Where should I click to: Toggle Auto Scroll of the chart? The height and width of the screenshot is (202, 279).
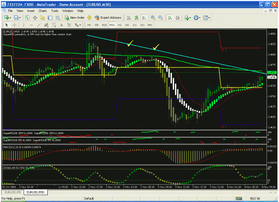tap(170, 17)
